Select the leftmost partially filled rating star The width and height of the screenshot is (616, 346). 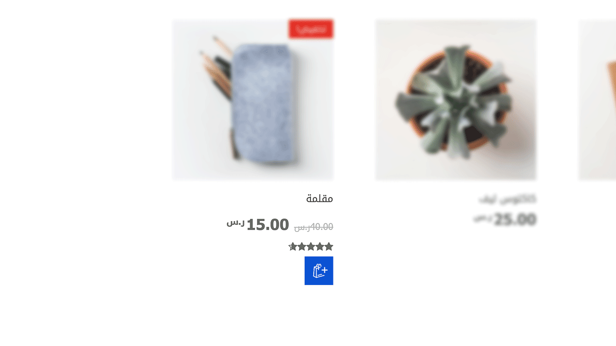coord(293,247)
